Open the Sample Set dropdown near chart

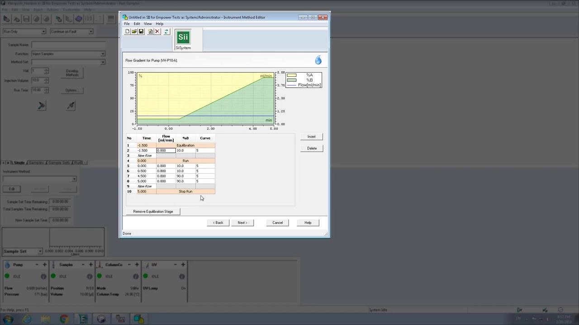point(40,251)
